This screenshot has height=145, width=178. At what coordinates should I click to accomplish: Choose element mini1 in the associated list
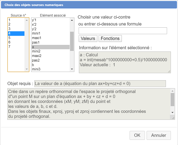click(x=51, y=33)
